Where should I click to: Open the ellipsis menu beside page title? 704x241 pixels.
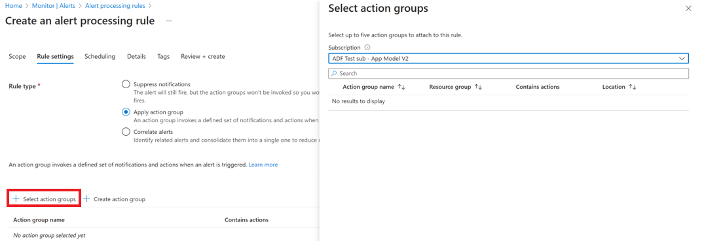pos(169,21)
